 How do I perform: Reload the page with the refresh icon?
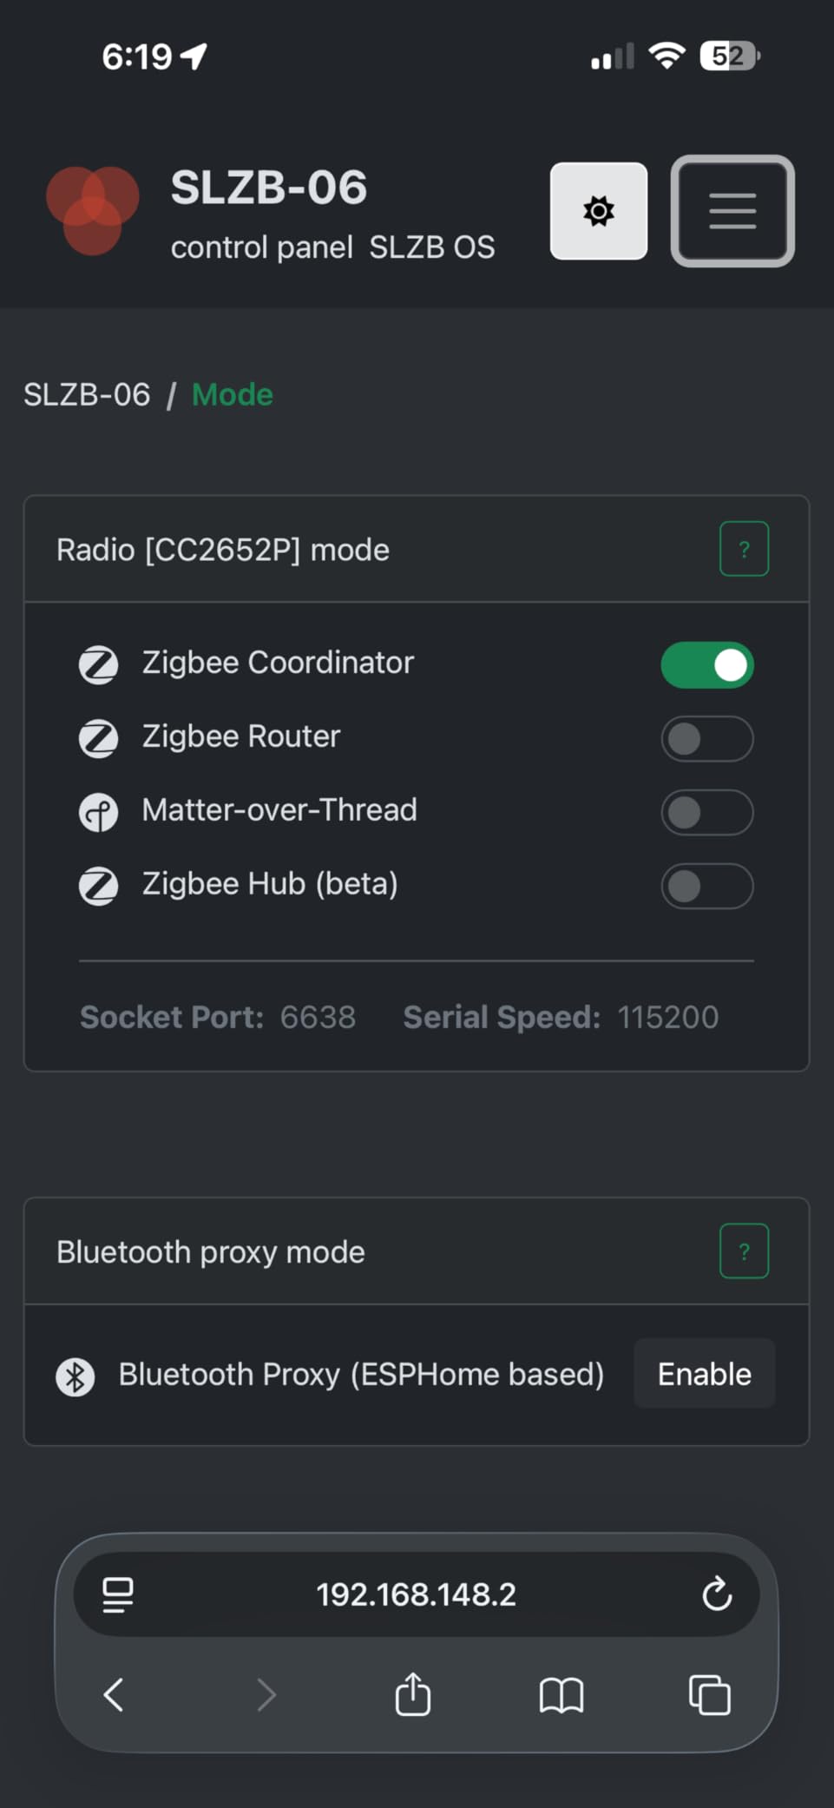point(716,1594)
